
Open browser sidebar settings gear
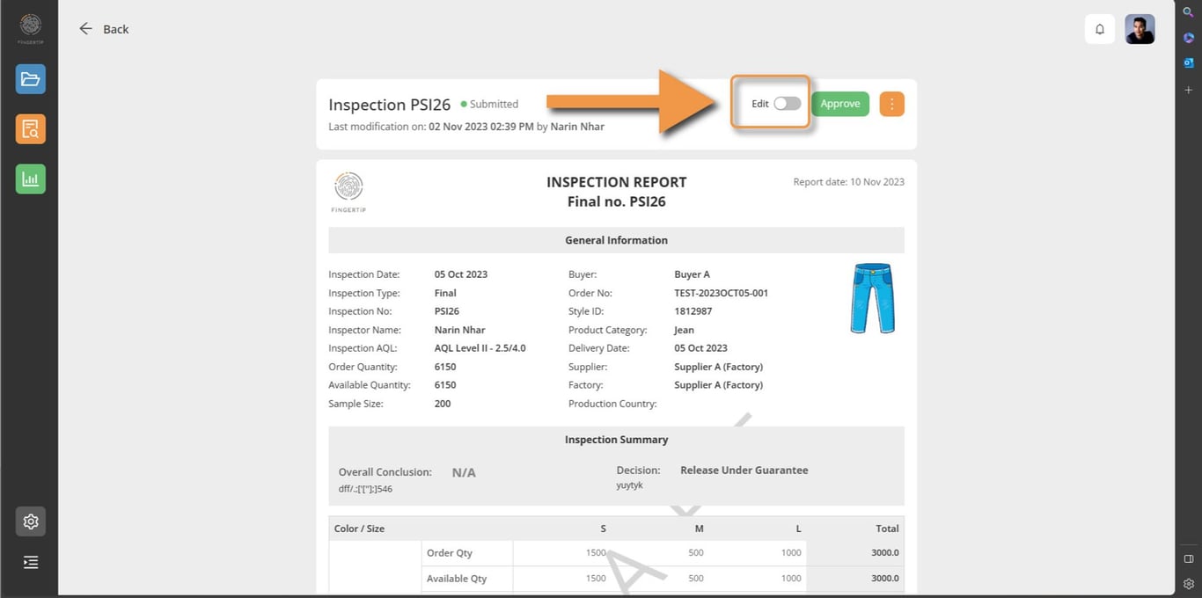[x=1188, y=583]
